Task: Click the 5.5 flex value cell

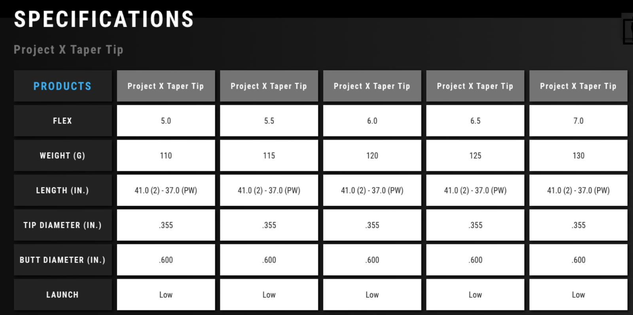Action: [x=269, y=121]
